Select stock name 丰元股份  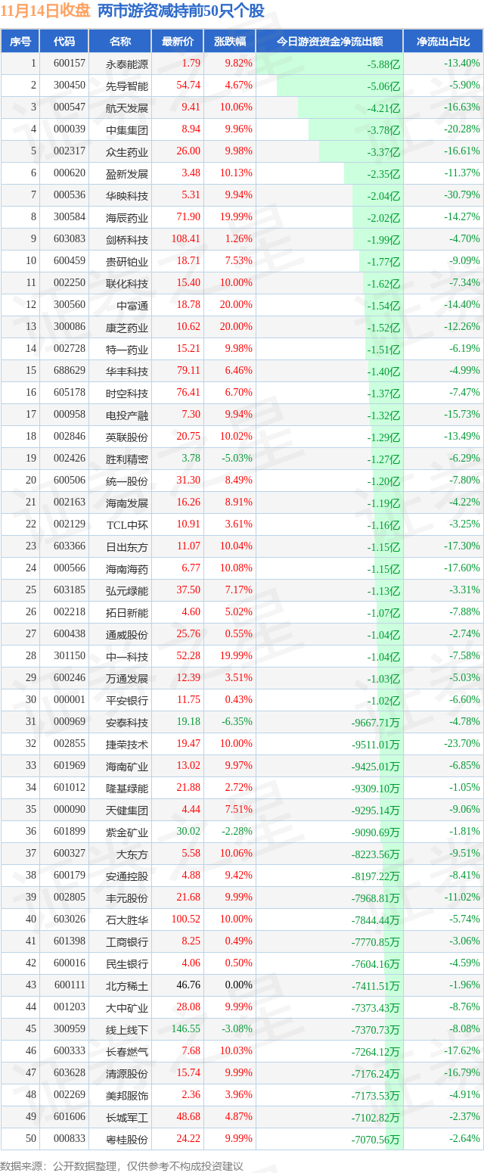(x=127, y=898)
